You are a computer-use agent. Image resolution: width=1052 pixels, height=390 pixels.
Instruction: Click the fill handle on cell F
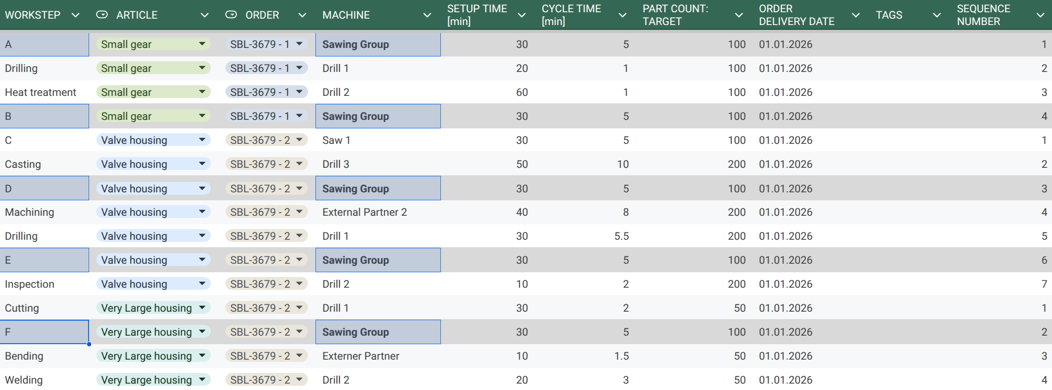click(89, 344)
